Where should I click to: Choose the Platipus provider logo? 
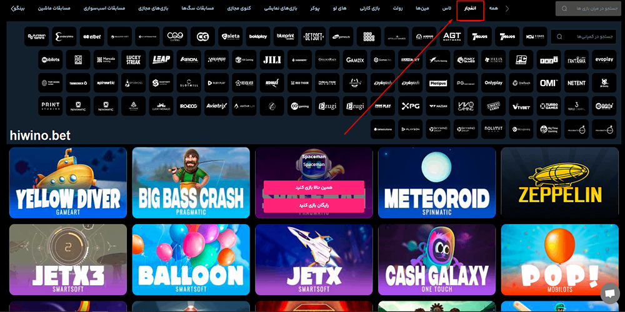438,83
